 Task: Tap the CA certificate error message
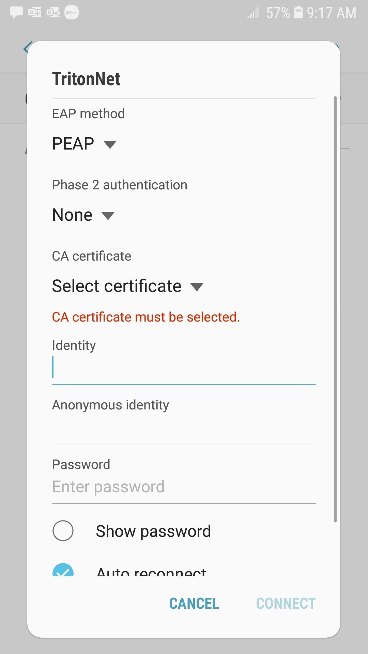pyautogui.click(x=146, y=317)
